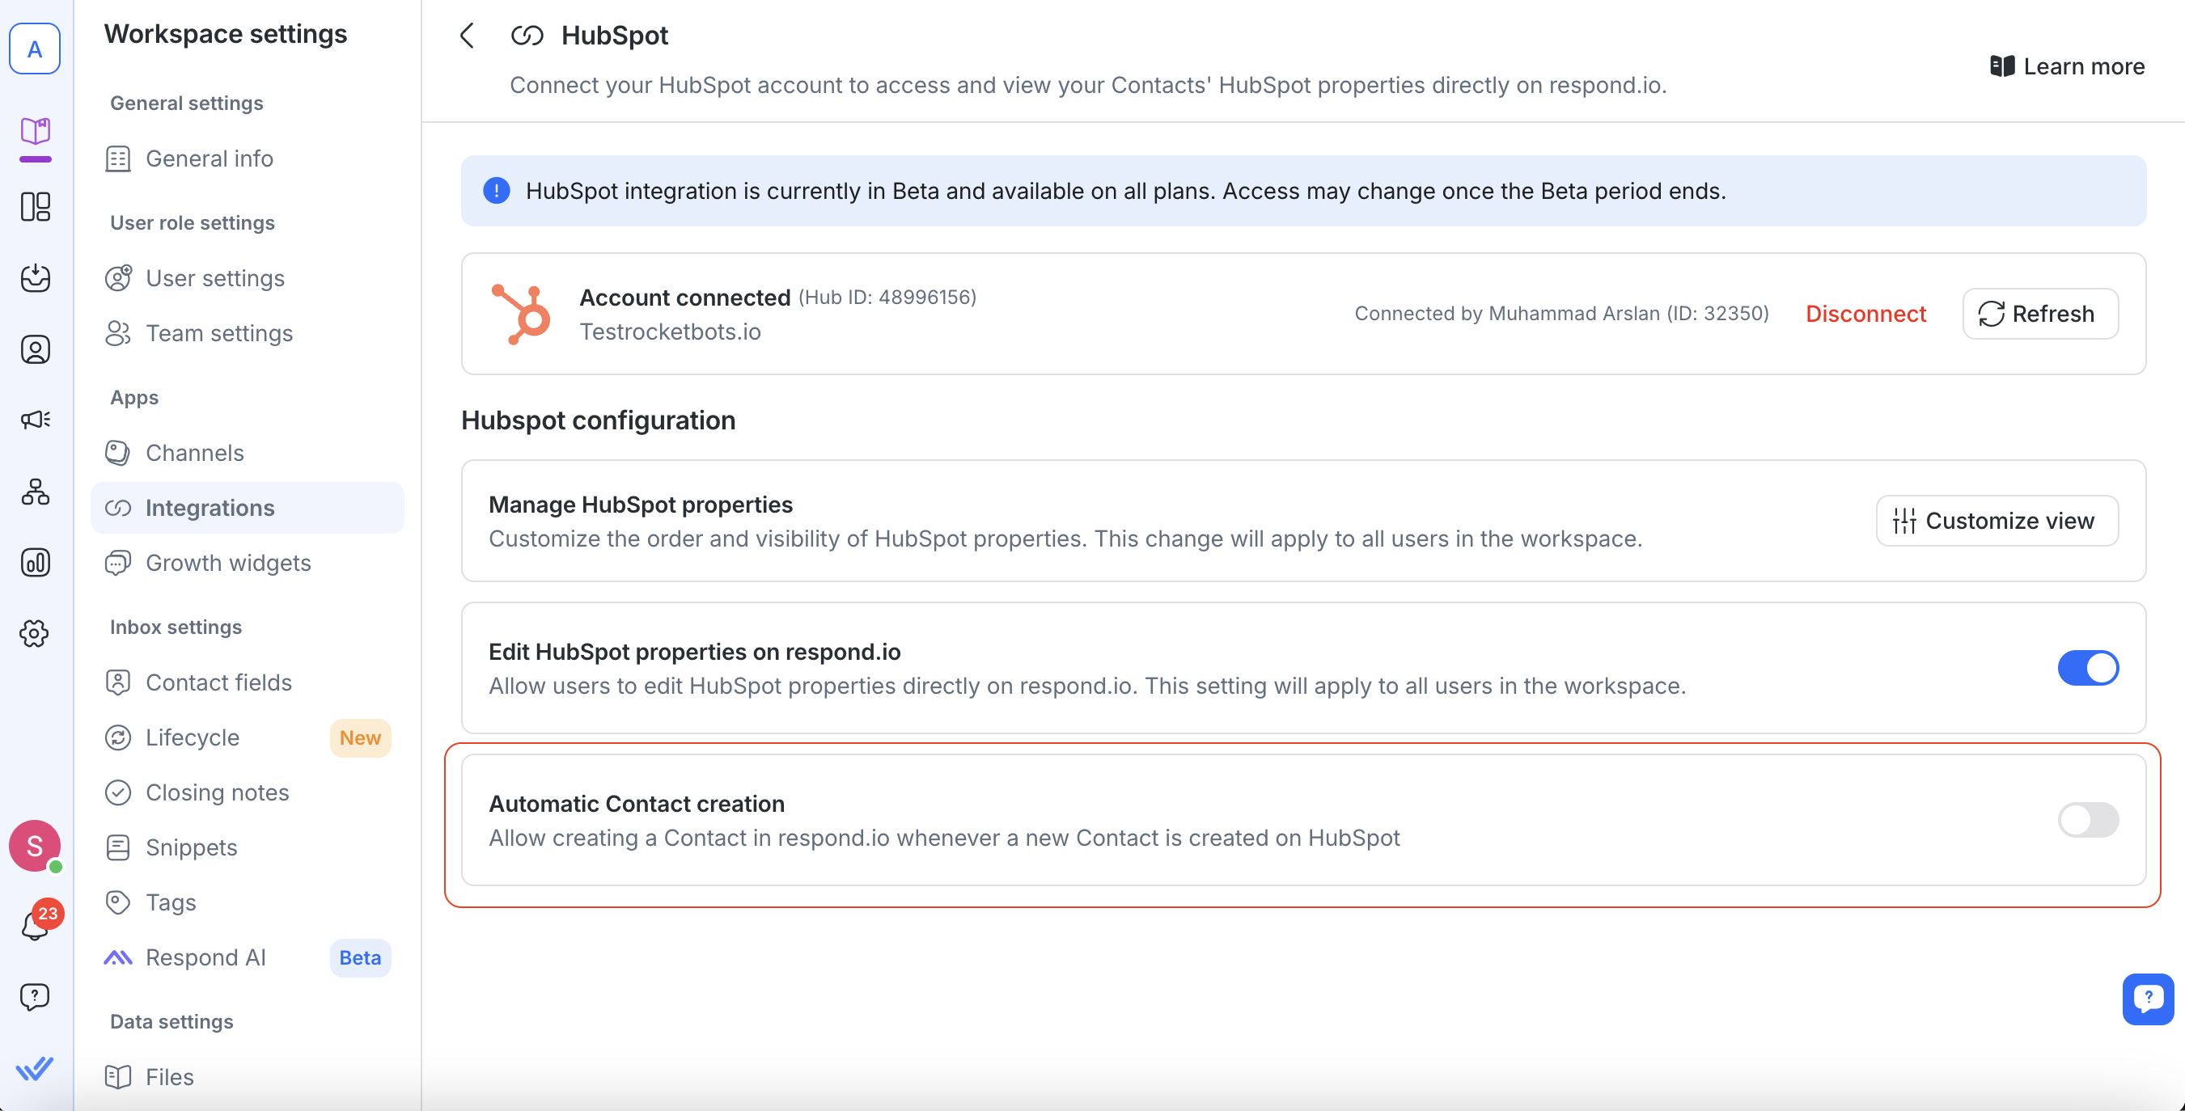Click the Customize view button
The width and height of the screenshot is (2185, 1111).
[1997, 521]
